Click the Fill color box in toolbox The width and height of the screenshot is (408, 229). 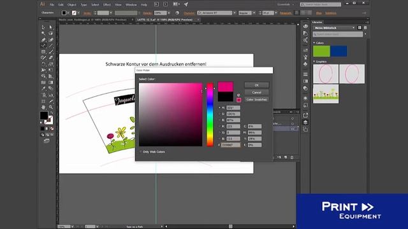44,116
